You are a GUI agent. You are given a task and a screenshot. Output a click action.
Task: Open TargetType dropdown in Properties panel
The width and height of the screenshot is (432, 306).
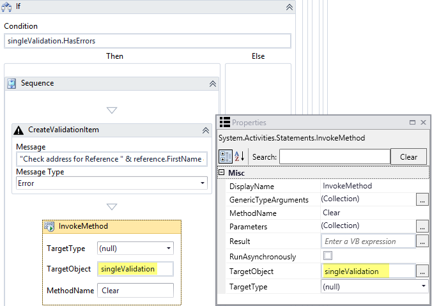click(x=422, y=287)
